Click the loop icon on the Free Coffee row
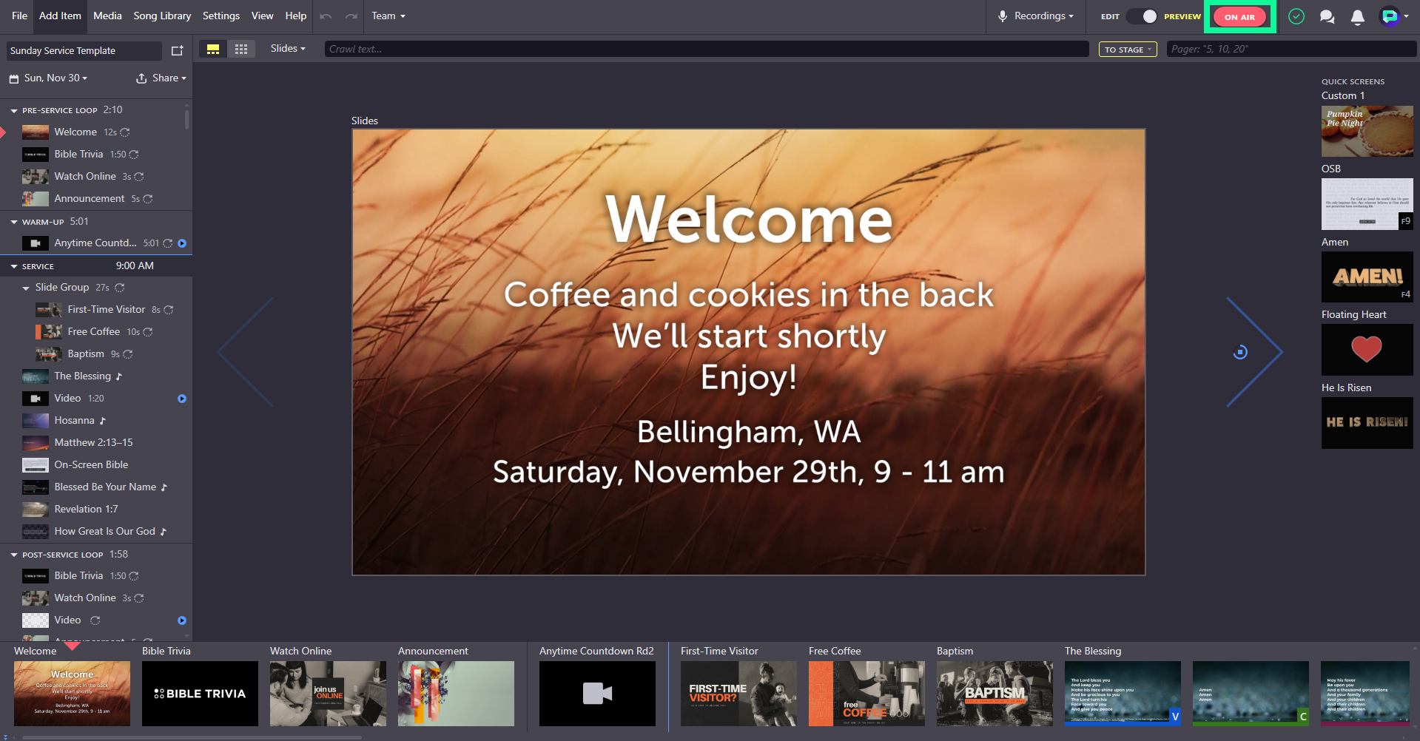Screen dimensions: 1420x741 point(148,332)
